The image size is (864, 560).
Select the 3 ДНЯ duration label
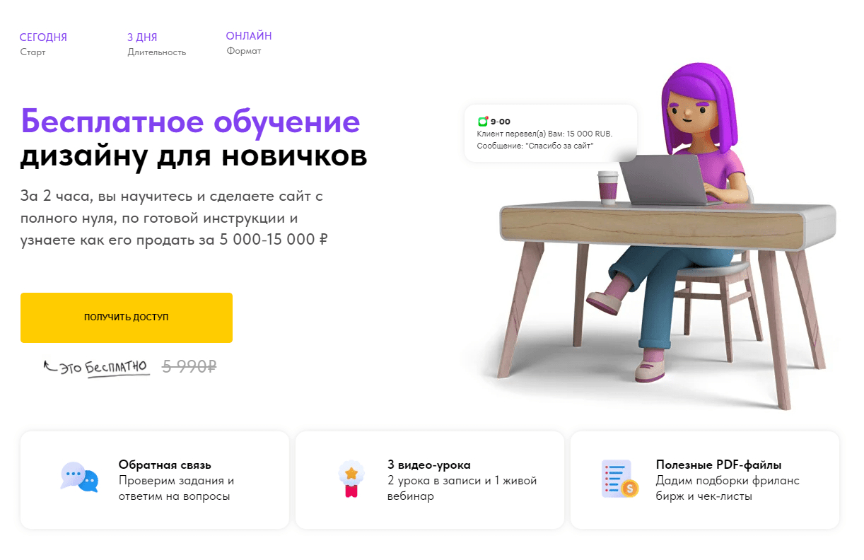click(142, 37)
